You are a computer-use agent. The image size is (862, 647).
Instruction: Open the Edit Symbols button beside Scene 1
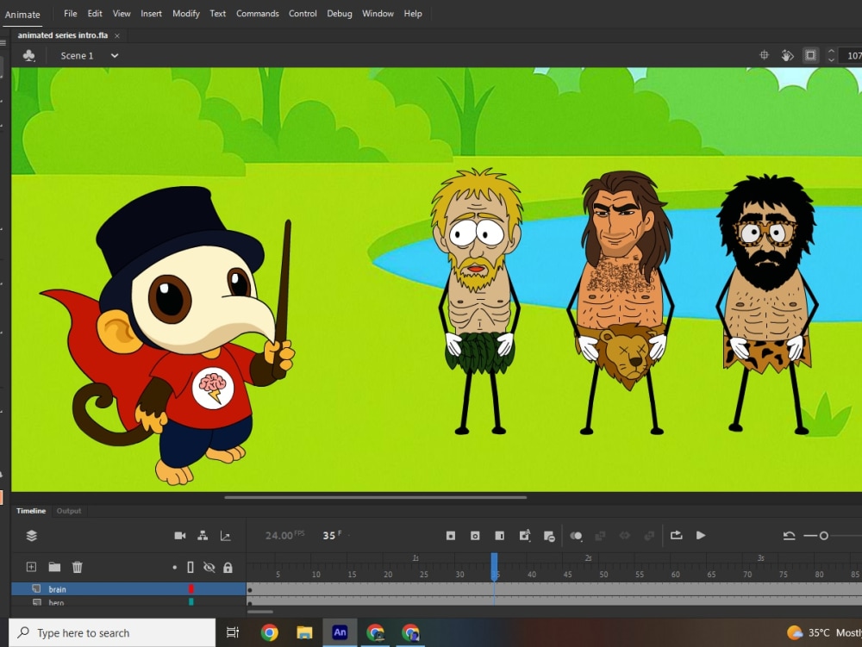[x=28, y=55]
